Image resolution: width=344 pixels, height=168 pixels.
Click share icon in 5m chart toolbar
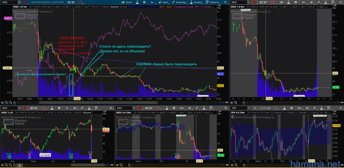coord(281,3)
